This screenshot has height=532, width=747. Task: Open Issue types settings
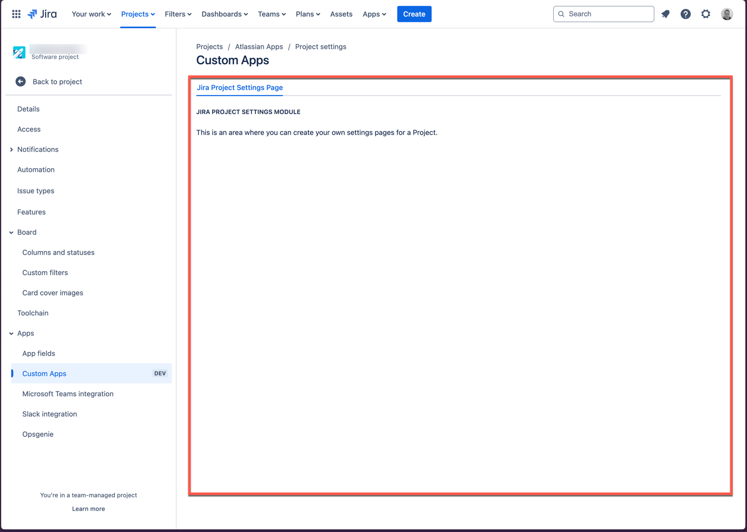35,191
